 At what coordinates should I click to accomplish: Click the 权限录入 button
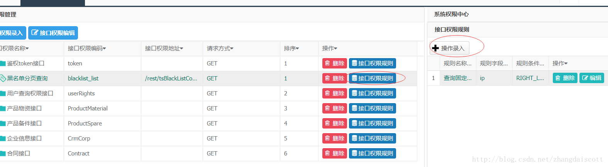13,33
